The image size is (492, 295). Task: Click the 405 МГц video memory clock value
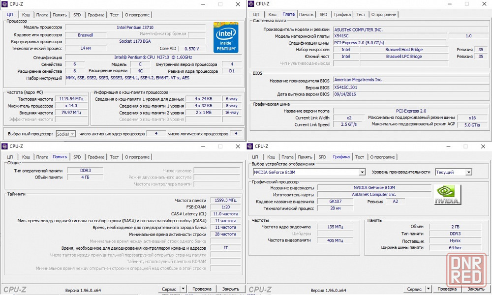pos(335,240)
